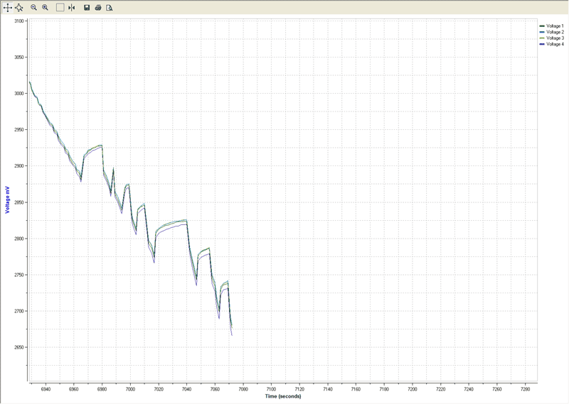Click the 6940 tick on the time axis
The height and width of the screenshot is (404, 569).
point(46,389)
